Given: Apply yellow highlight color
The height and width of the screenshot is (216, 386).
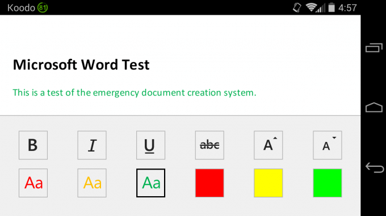Looking at the screenshot, I should 268,183.
